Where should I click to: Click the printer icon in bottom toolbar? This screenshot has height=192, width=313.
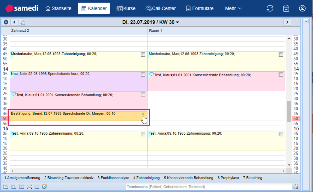(x=29, y=186)
